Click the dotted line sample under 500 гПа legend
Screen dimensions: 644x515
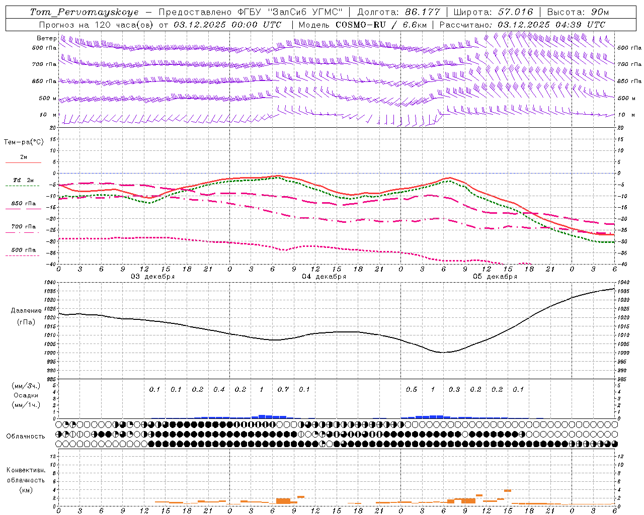point(23,255)
